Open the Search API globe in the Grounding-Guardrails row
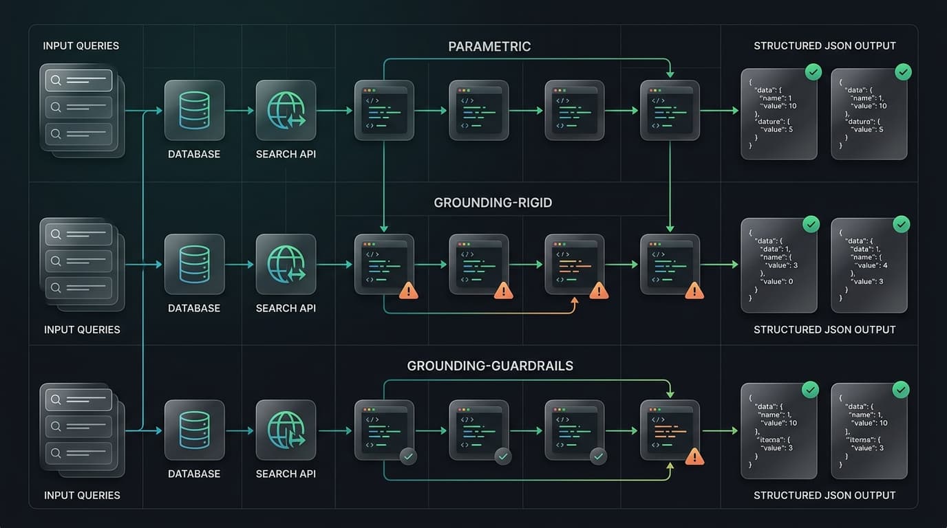The height and width of the screenshot is (528, 947). (x=286, y=430)
